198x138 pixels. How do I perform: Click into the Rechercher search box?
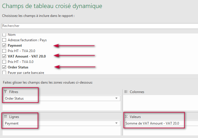(x=98, y=26)
